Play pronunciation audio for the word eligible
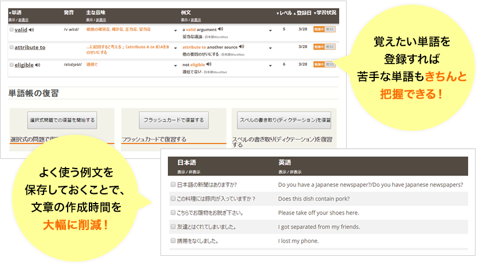This screenshot has width=479, height=265. coord(38,65)
